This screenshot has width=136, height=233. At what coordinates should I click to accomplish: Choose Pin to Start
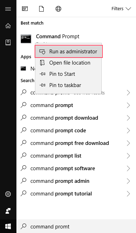point(69,74)
